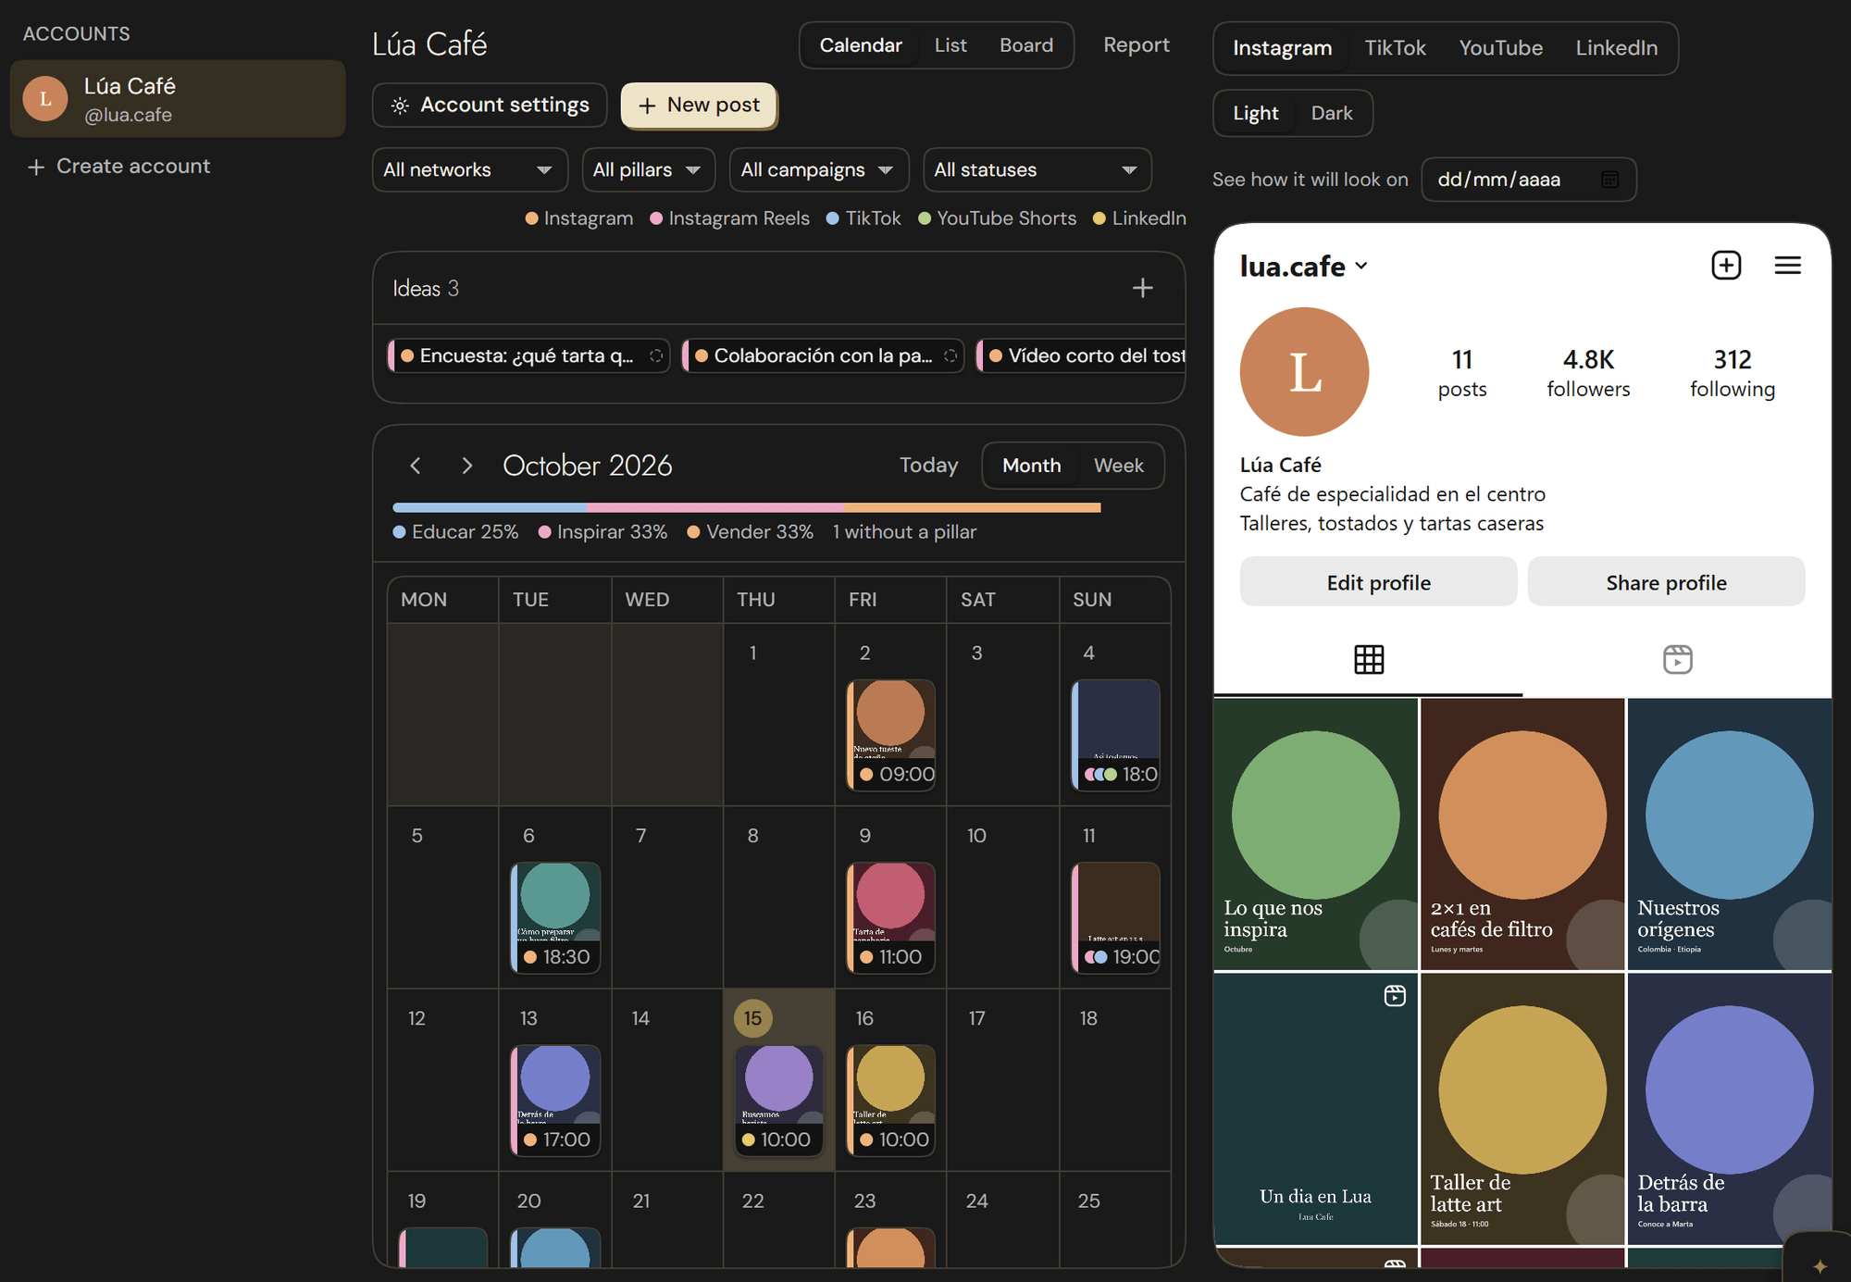The width and height of the screenshot is (1851, 1282).
Task: Click the status icon on the Encuesta idea chip
Action: coord(656,355)
